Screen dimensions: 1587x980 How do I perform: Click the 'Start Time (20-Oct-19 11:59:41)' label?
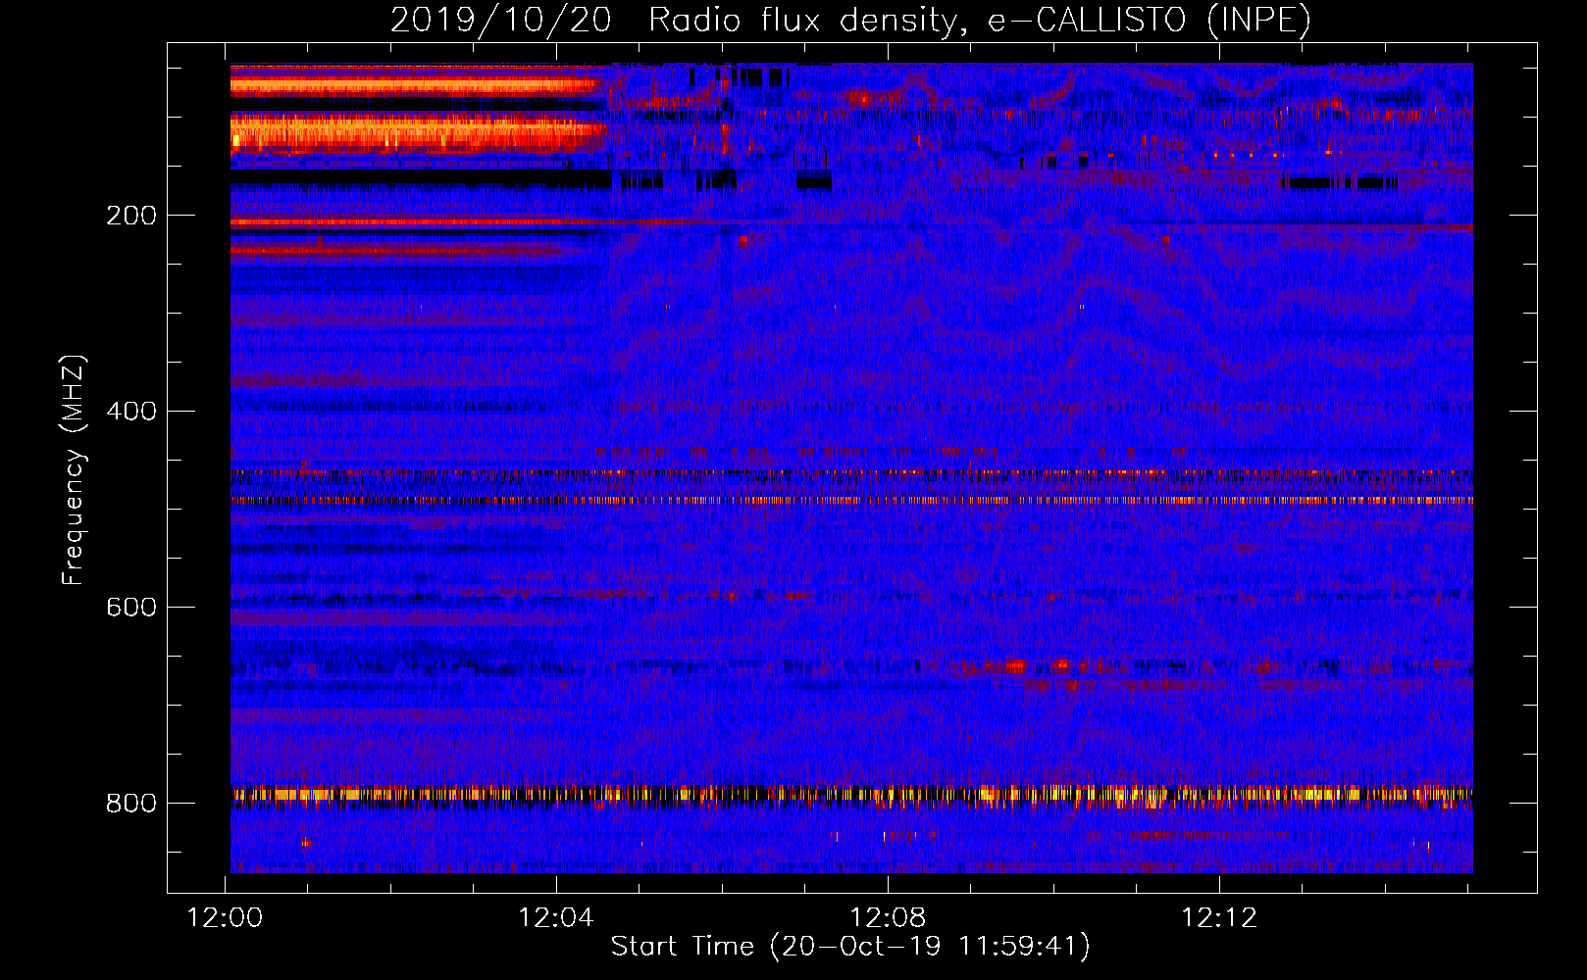850,947
